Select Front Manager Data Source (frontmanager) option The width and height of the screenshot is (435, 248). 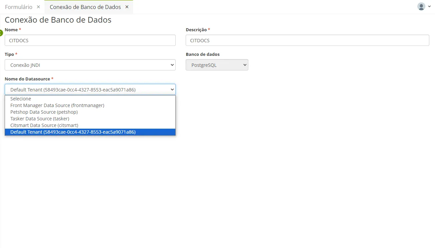click(x=90, y=105)
